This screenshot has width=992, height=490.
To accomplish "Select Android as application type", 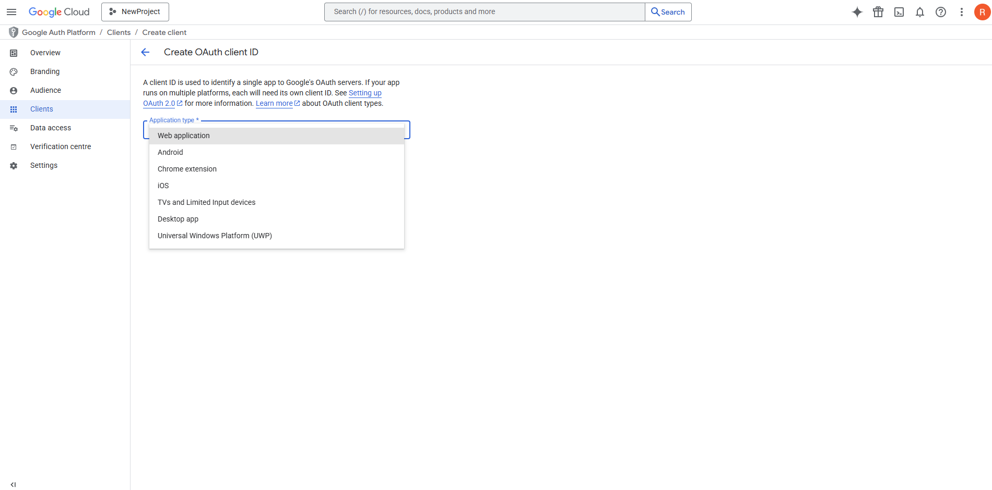I will (170, 152).
